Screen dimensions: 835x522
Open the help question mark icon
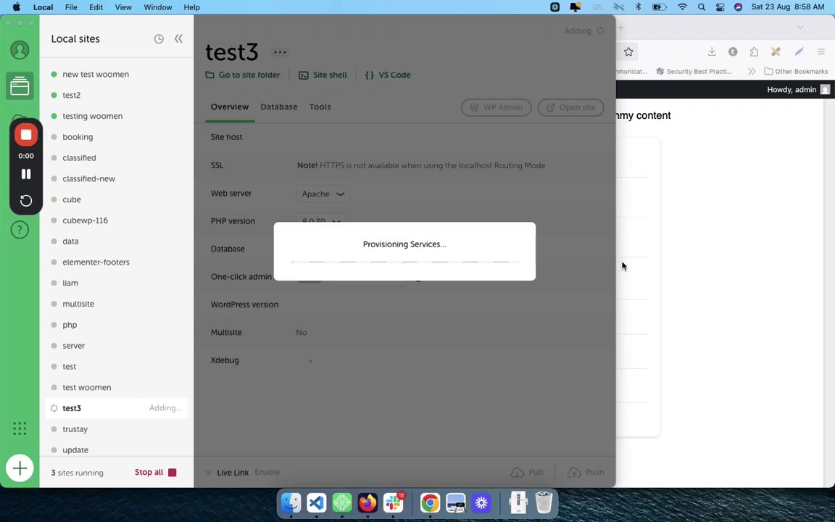pyautogui.click(x=20, y=230)
